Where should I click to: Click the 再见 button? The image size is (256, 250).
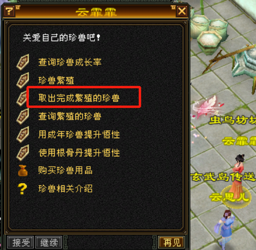click(172, 243)
